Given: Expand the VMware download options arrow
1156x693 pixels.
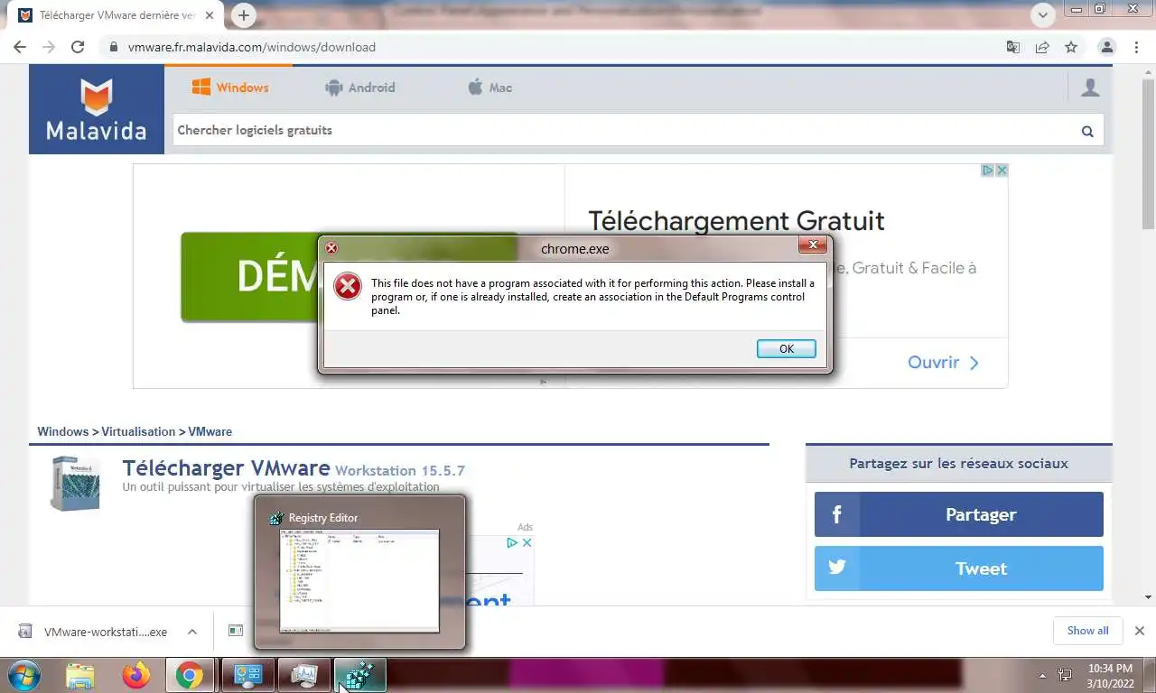Looking at the screenshot, I should (x=191, y=632).
